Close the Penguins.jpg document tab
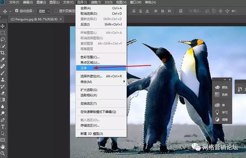 (61, 19)
